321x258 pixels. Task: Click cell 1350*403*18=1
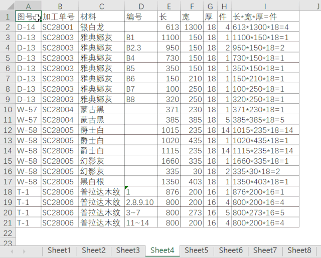[x=265, y=181]
